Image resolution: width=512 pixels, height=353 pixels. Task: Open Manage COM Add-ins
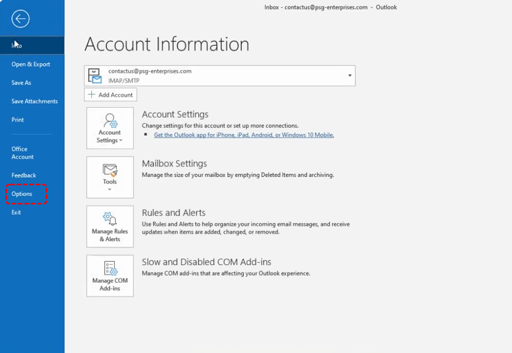[110, 276]
